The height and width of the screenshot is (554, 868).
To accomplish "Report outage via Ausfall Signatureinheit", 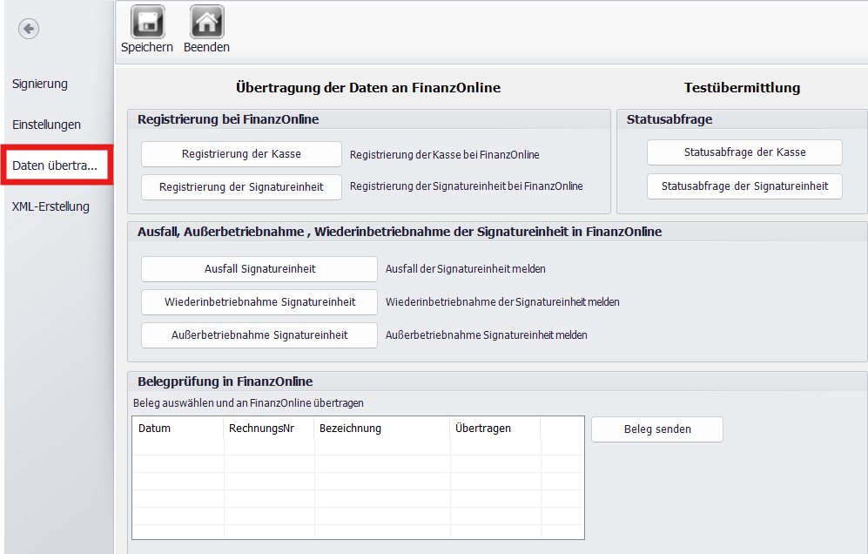I will pos(259,269).
